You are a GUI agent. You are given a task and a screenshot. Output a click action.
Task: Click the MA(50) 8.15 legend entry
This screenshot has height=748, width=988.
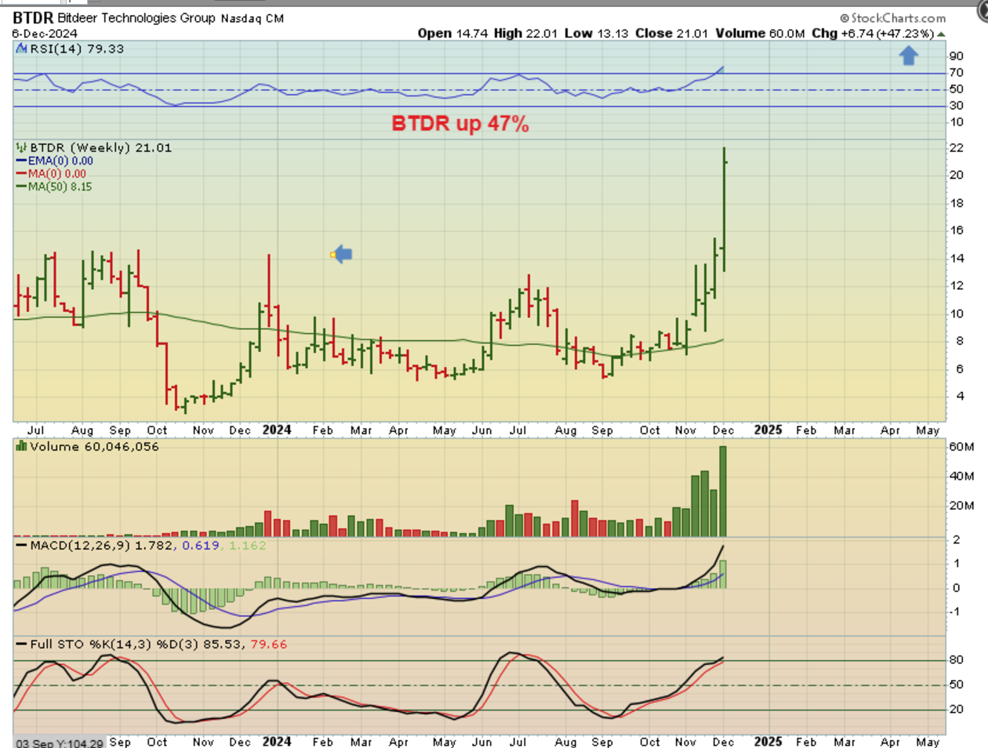[x=54, y=187]
